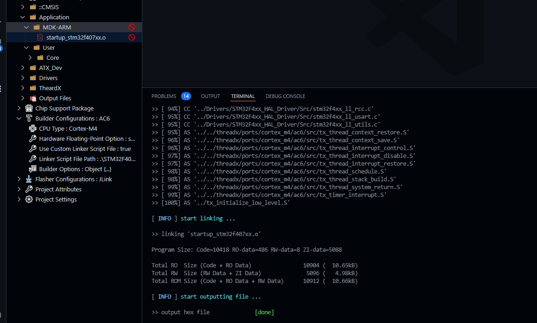Click the Chip Support Package gift icon
The image size is (537, 323).
coord(28,108)
